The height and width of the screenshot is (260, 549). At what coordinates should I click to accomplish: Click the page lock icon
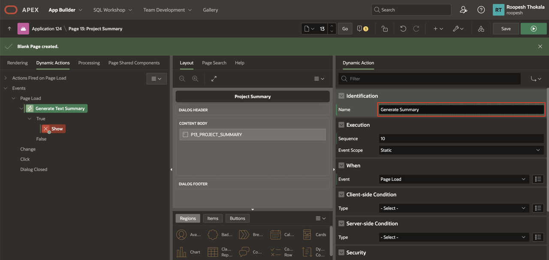pyautogui.click(x=384, y=29)
